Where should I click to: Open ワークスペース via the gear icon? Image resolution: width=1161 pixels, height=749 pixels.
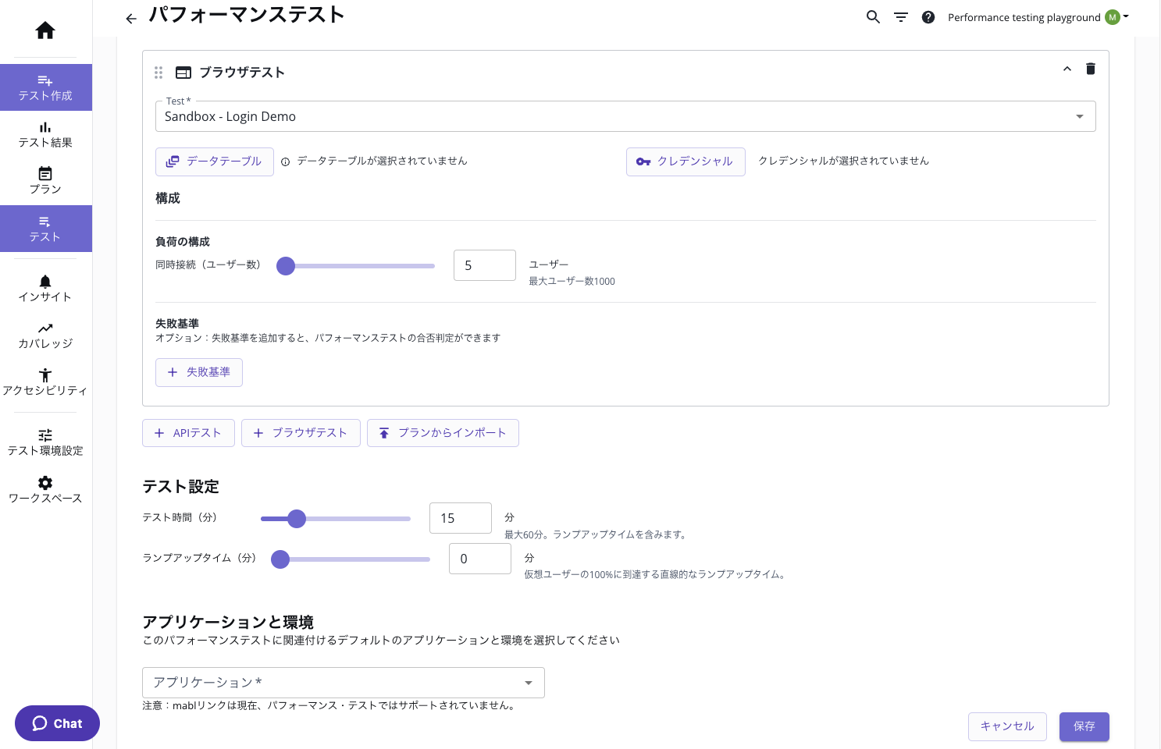(x=45, y=490)
